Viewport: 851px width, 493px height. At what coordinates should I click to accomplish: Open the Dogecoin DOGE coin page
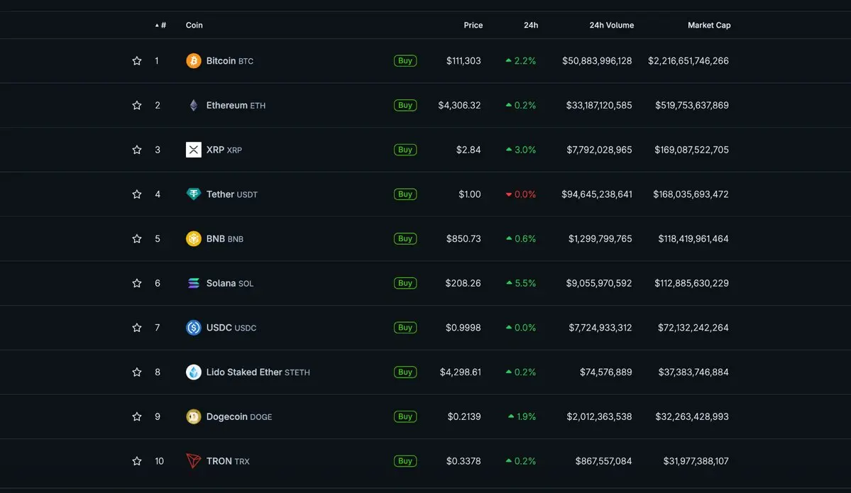[238, 416]
